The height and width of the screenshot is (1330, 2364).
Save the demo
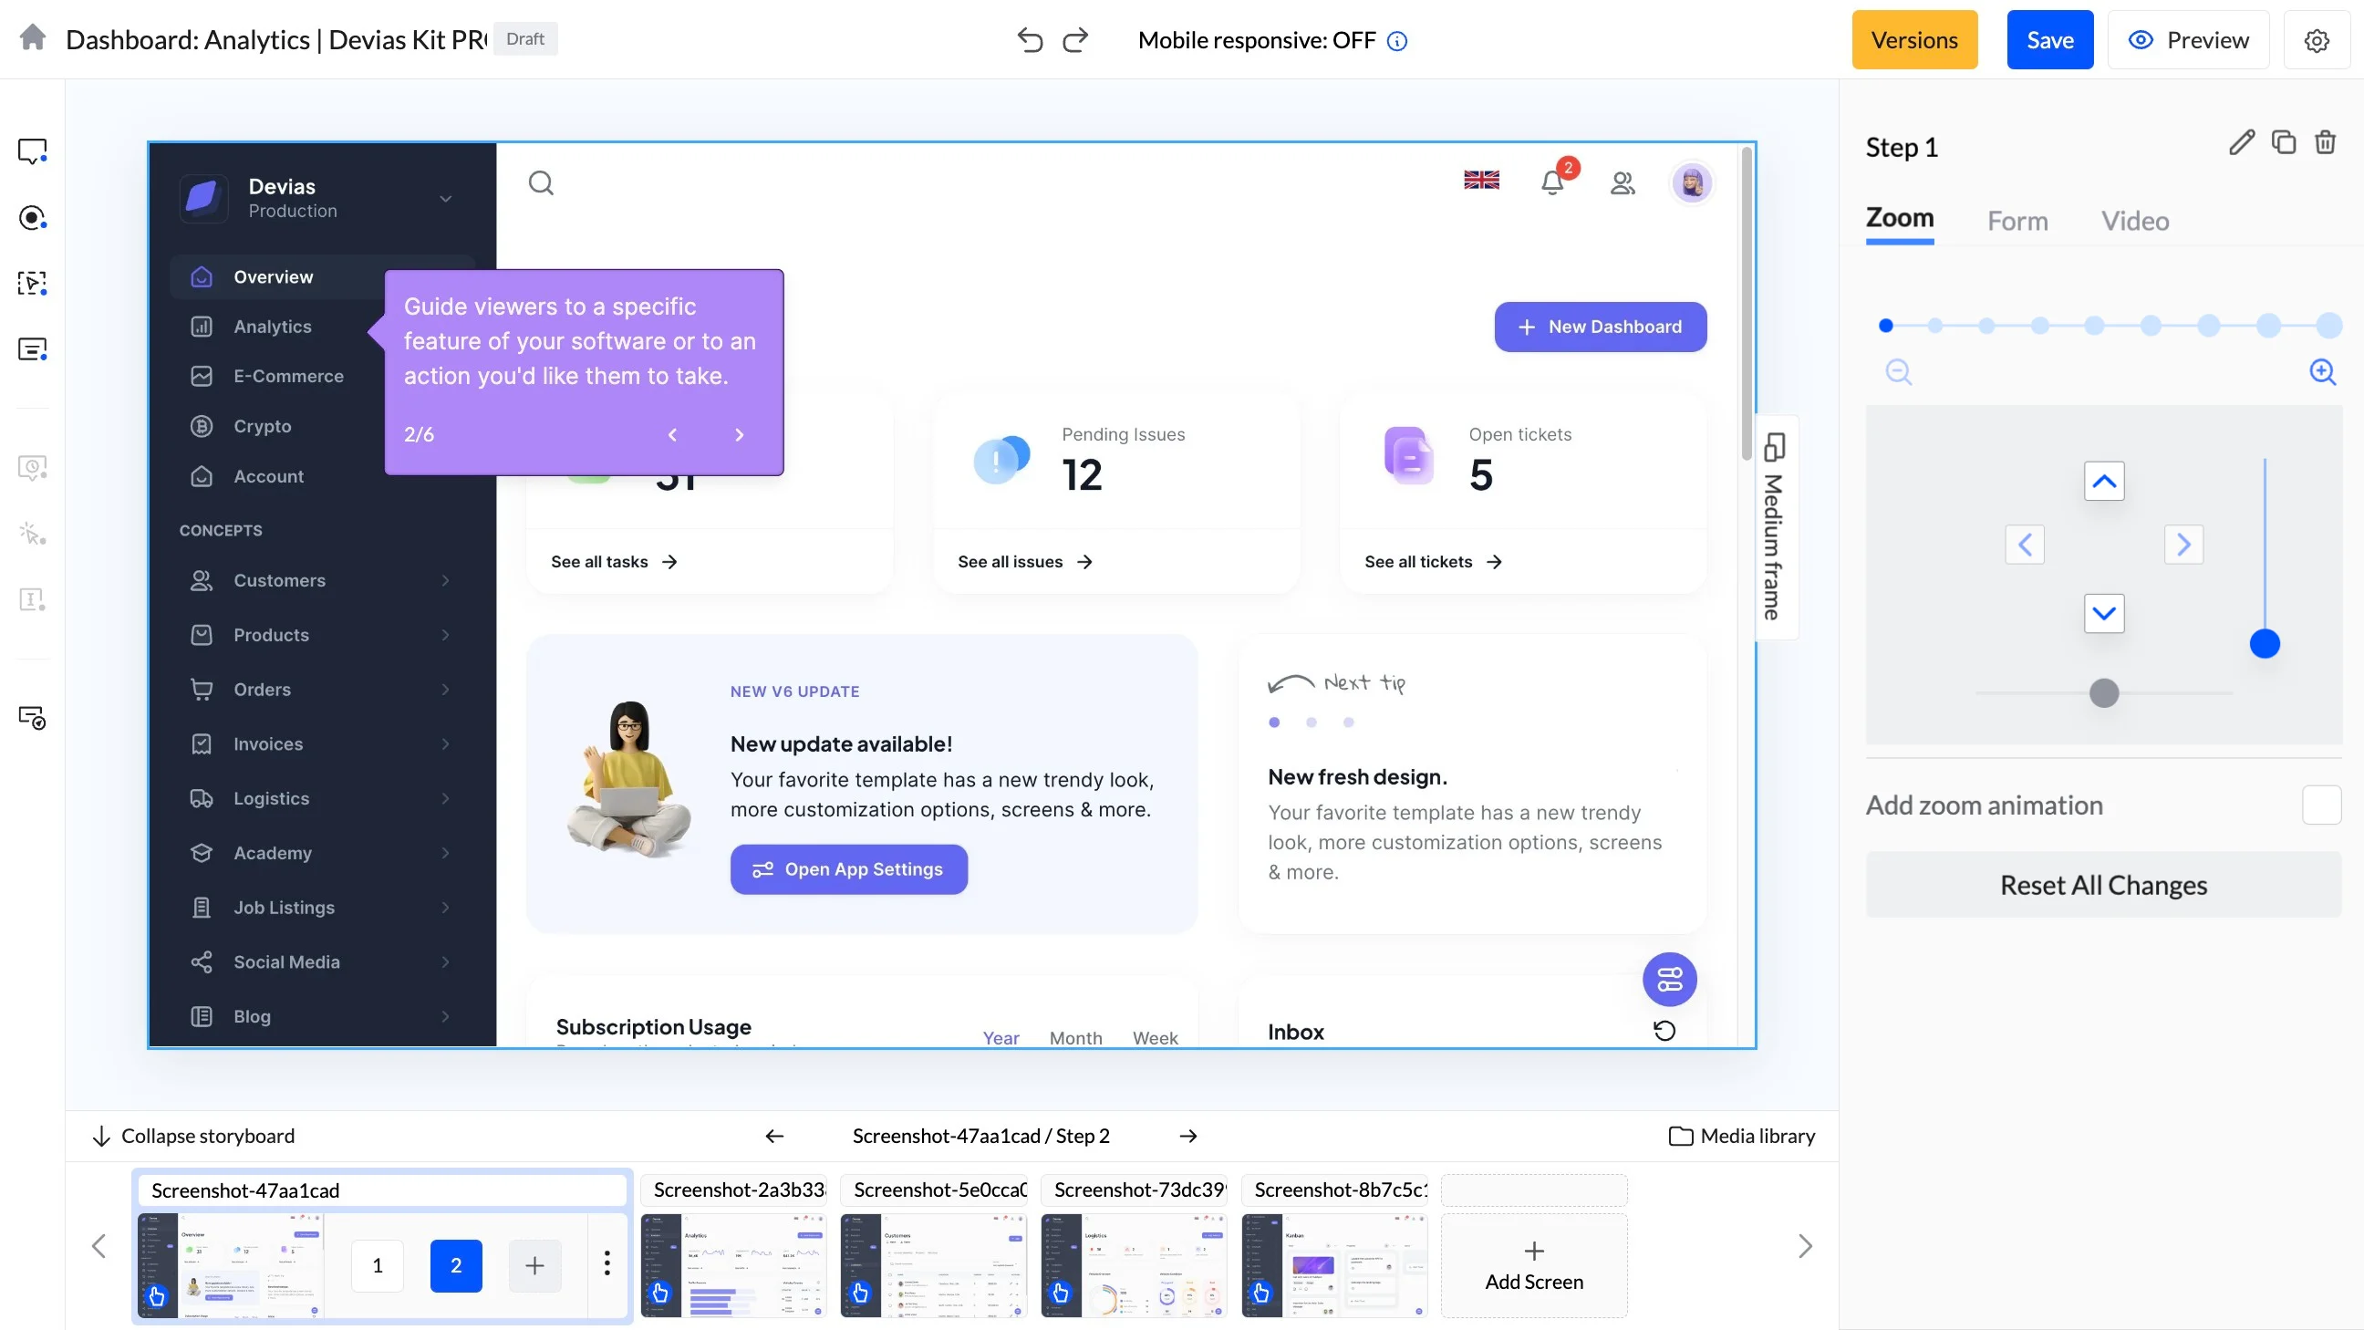[2049, 39]
